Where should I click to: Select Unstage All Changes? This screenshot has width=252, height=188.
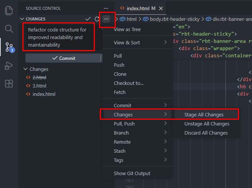pyautogui.click(x=207, y=124)
